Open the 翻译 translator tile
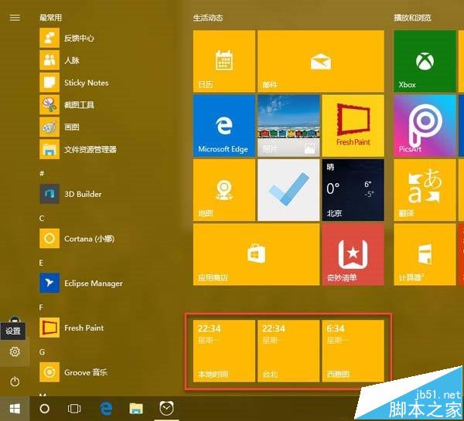Screen dimensions: 464x421 pos(425,190)
